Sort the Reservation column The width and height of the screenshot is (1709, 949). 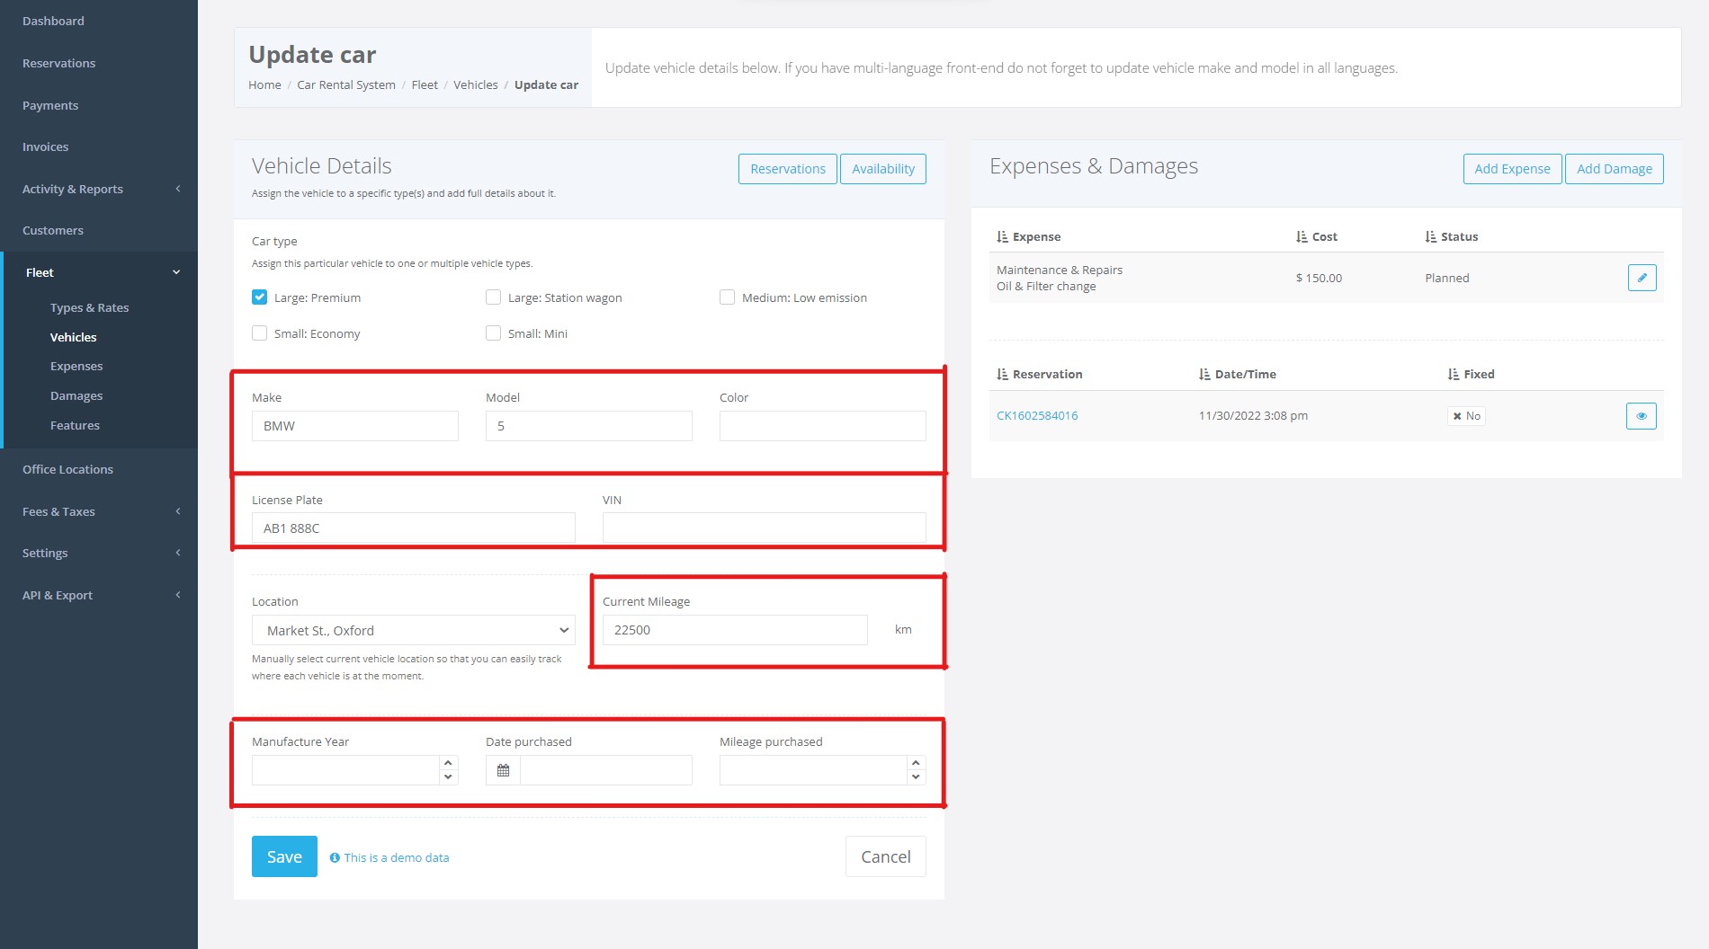[1040, 375]
